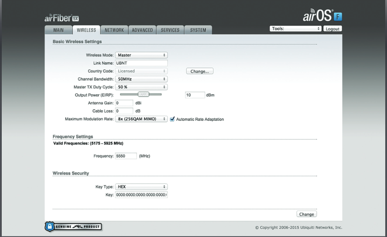The width and height of the screenshot is (387, 237).
Task: Click the Change... button beside Country Code
Action: pyautogui.click(x=200, y=71)
